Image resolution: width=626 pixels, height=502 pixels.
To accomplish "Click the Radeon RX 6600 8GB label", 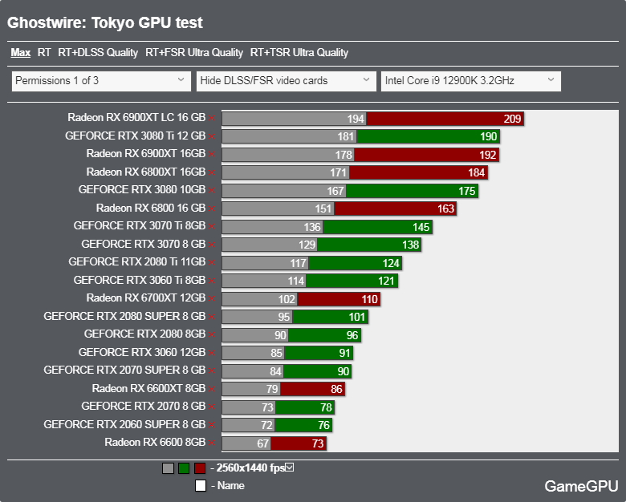I will point(155,442).
